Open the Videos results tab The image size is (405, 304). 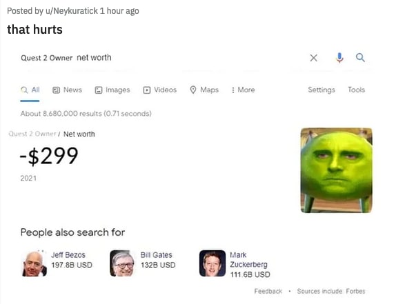click(x=160, y=90)
